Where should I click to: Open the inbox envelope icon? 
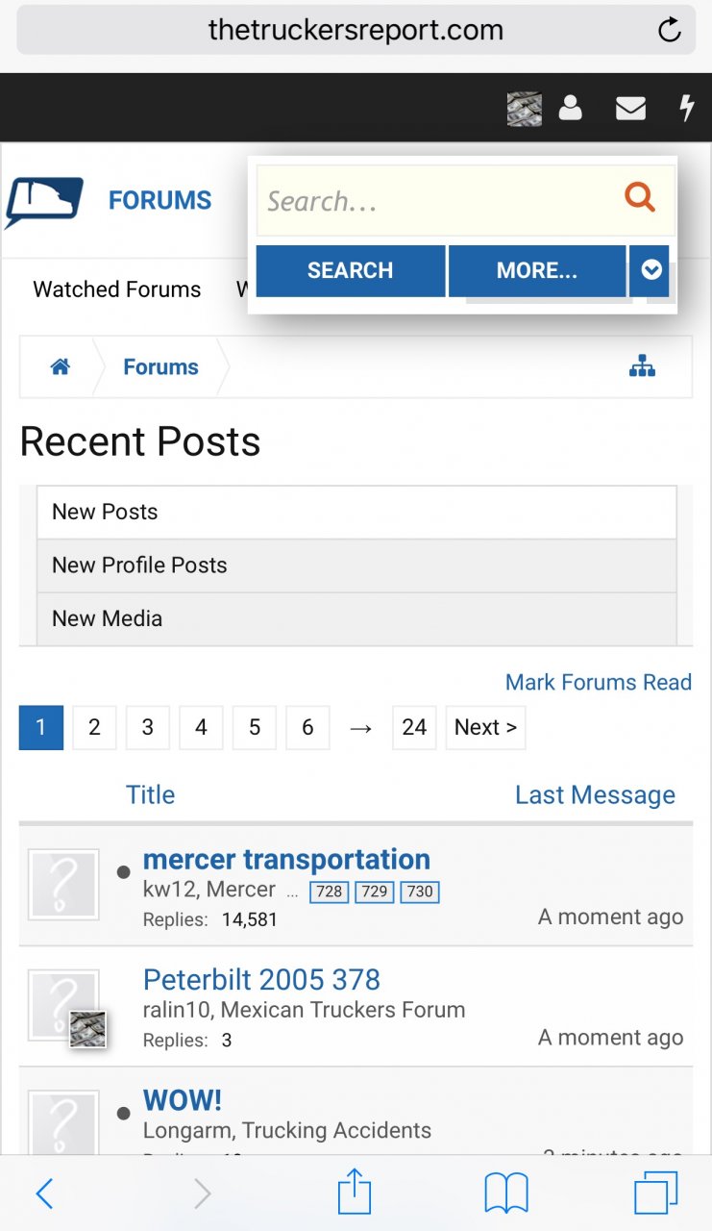630,109
